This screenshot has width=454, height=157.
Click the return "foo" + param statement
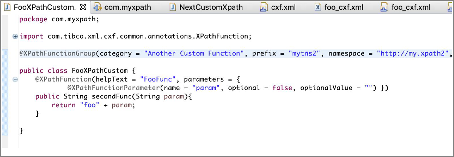click(x=93, y=105)
